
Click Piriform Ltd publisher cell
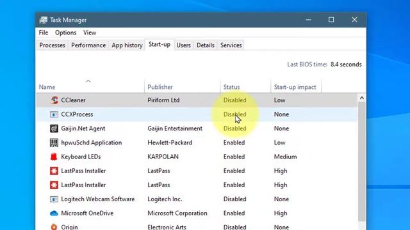163,100
